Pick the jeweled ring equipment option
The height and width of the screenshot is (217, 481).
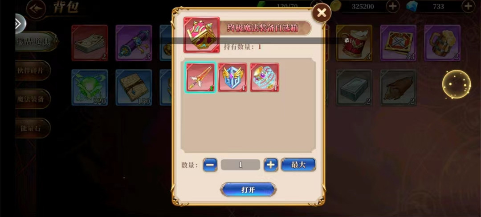(x=265, y=77)
